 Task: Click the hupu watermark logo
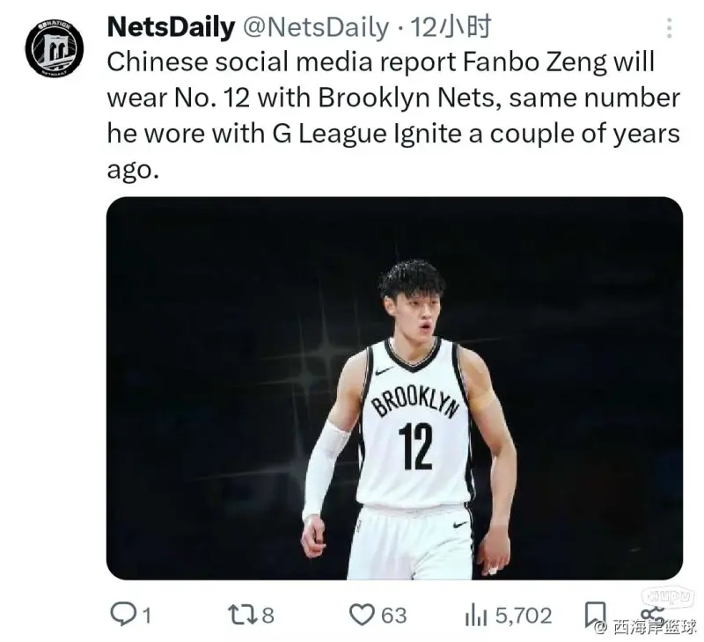tap(667, 597)
